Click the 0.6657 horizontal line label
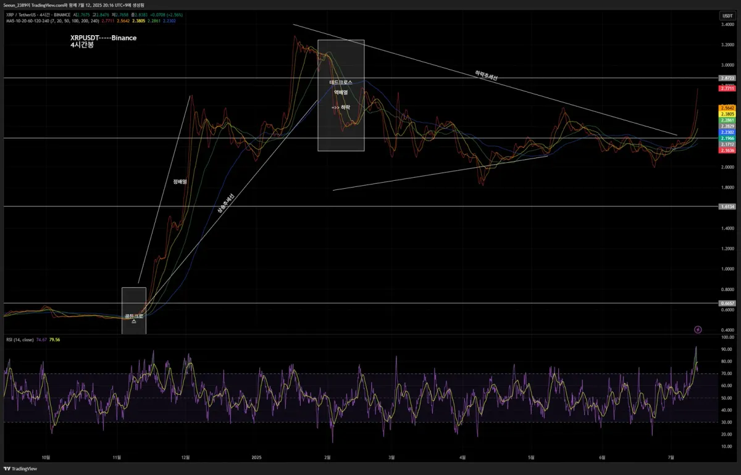 (x=727, y=304)
